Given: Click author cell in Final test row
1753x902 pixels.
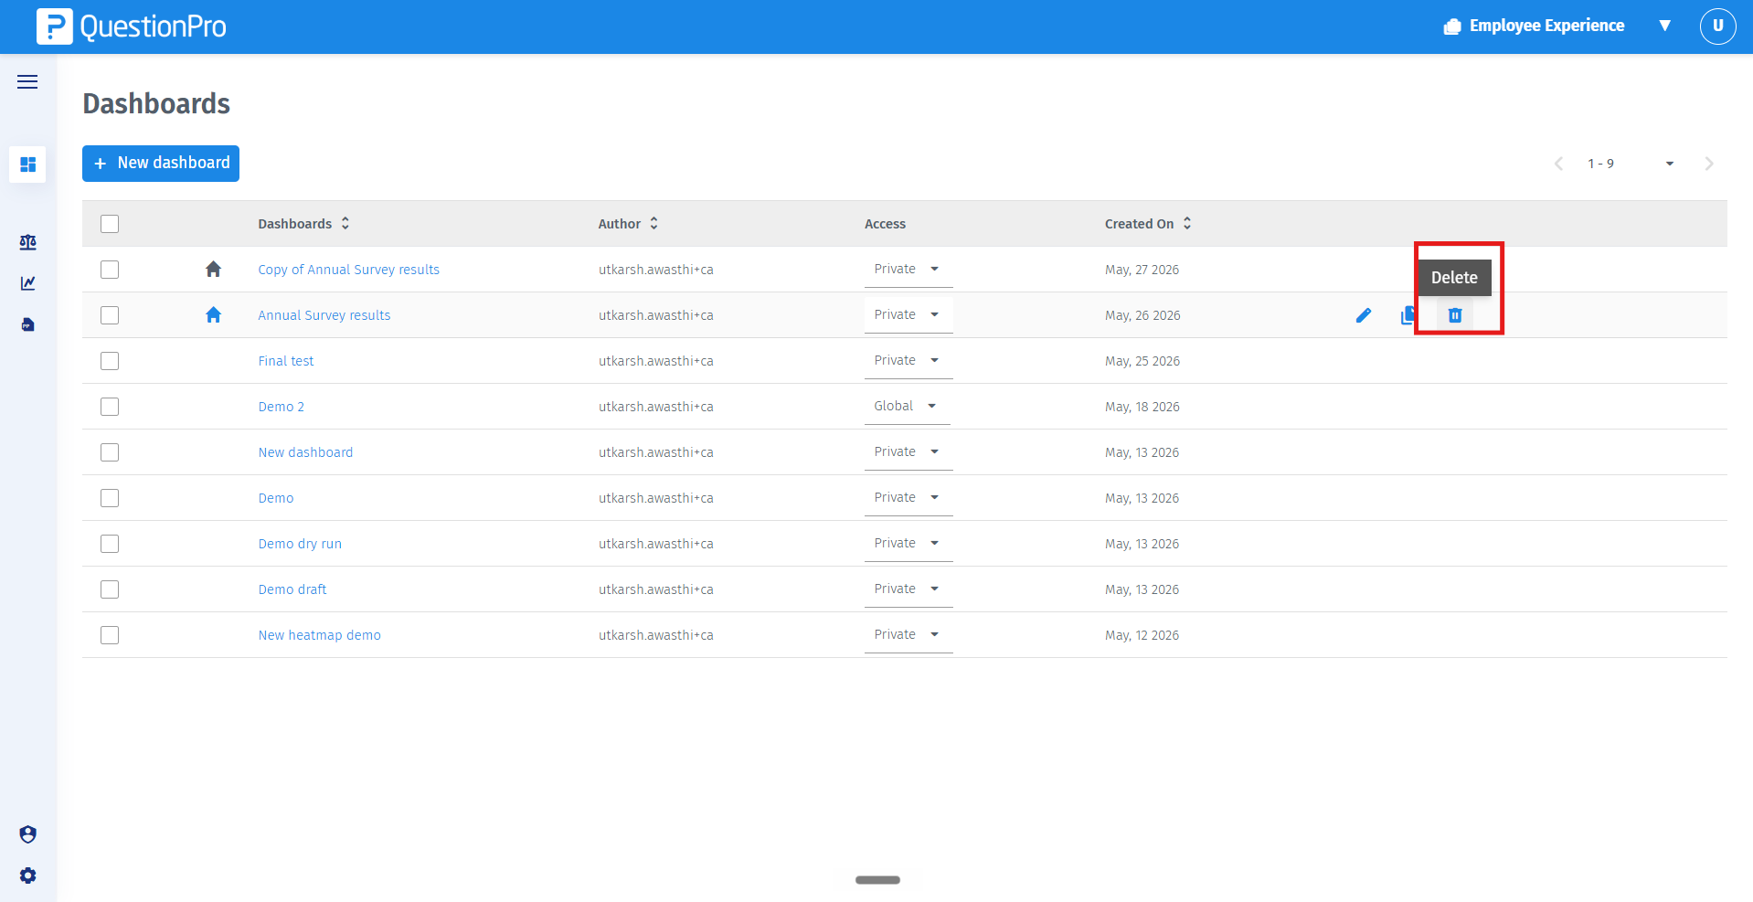Looking at the screenshot, I should [655, 361].
